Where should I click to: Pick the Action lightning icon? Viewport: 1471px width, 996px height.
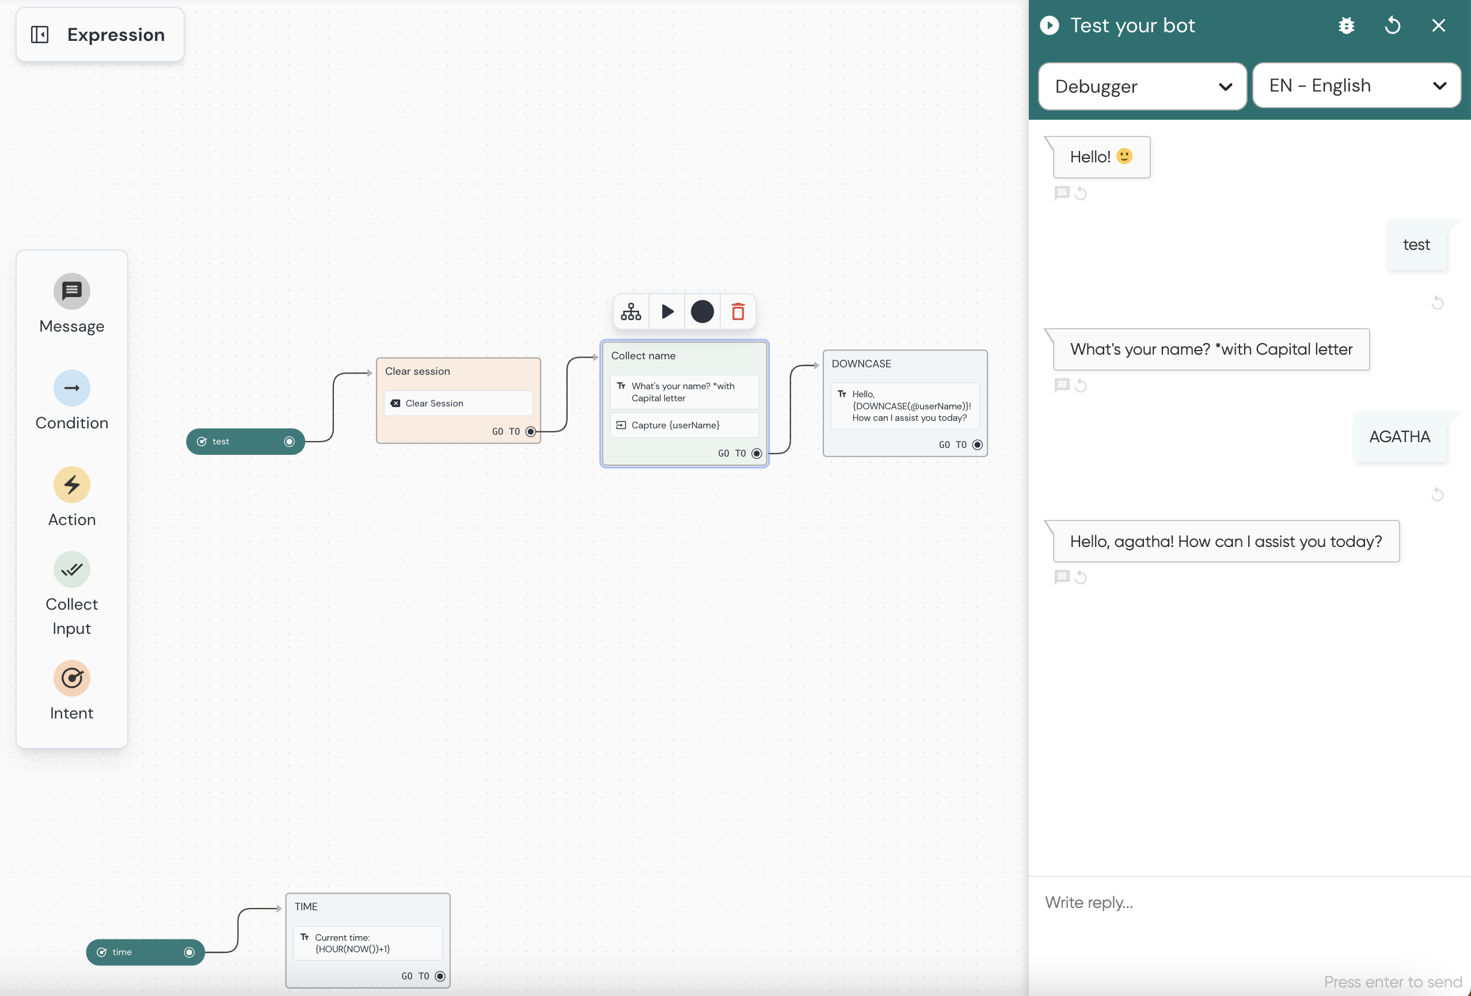click(71, 485)
